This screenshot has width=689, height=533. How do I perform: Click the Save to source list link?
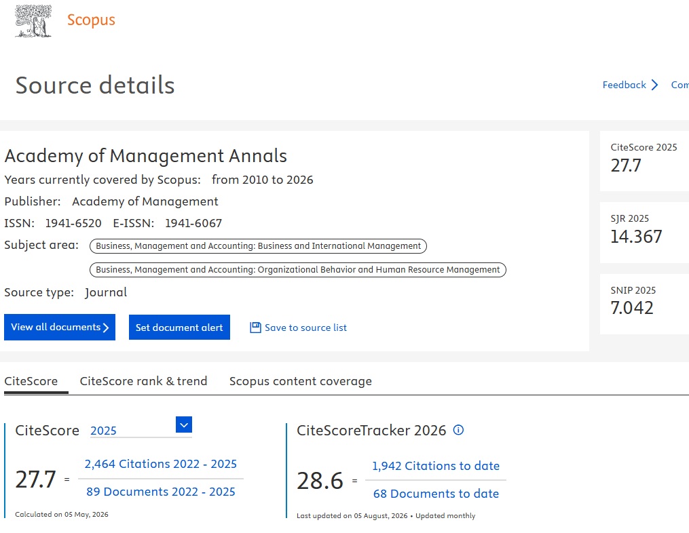pos(305,328)
